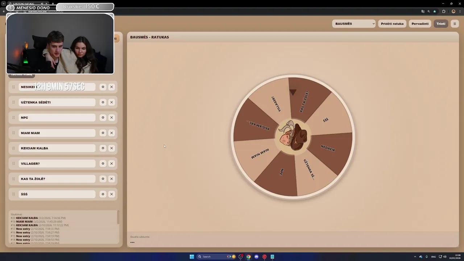Edit the NIAM NIAM text field
Screen dimensions: 464x261
[x=57, y=133]
